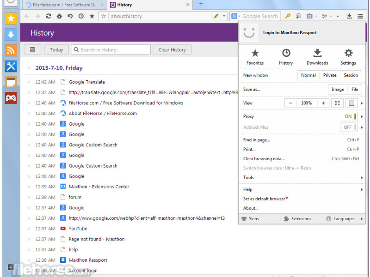The image size is (370, 277).
Task: Open the Favorites sidebar star icon
Action: [x=11, y=18]
